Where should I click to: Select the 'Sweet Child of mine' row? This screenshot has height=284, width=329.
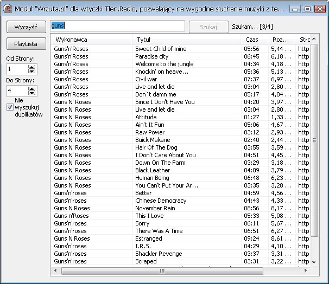tap(161, 49)
